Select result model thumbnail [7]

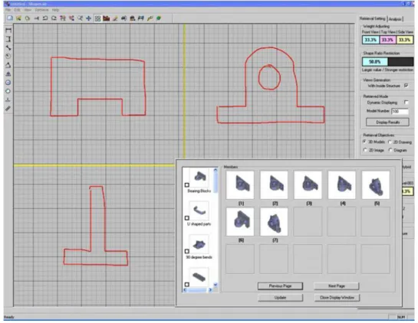[x=274, y=222]
